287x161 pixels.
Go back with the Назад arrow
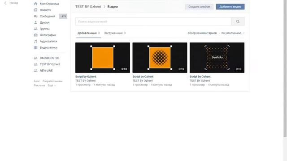pyautogui.click(x=5, y=3)
